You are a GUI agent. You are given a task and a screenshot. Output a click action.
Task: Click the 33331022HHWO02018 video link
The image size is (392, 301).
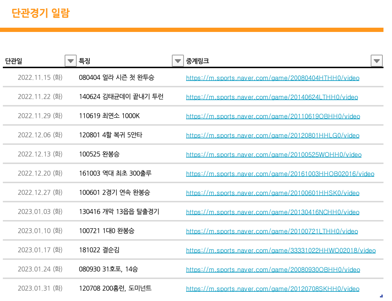click(x=281, y=250)
